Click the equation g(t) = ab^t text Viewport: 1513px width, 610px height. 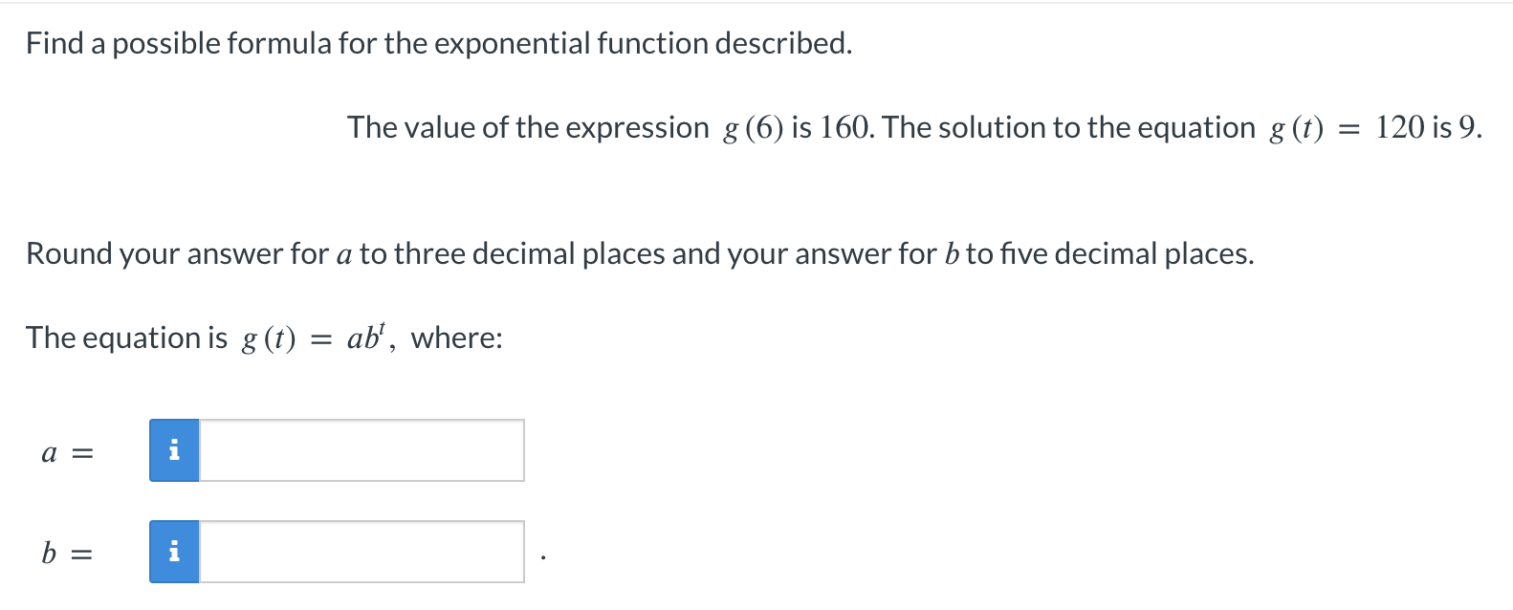tap(263, 337)
